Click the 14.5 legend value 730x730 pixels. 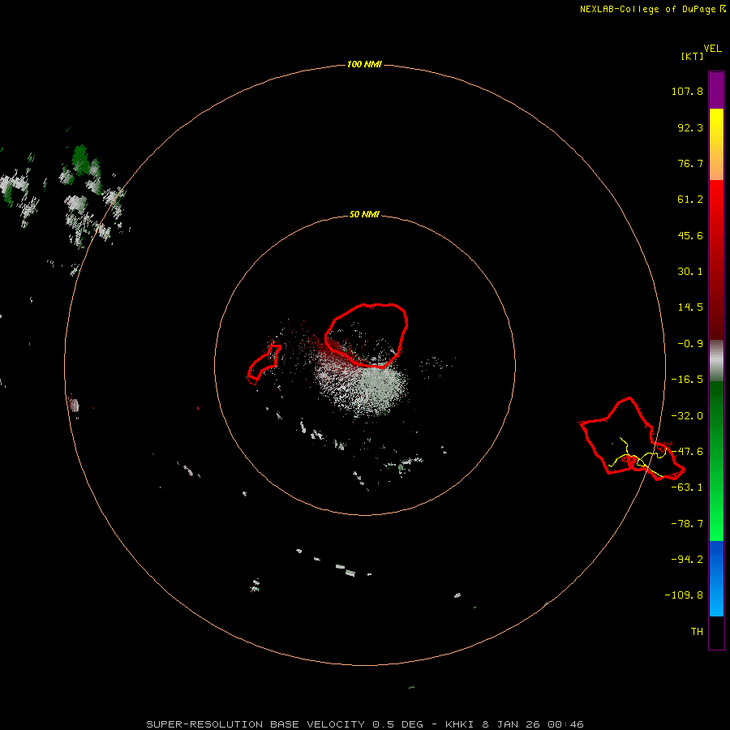pos(690,307)
